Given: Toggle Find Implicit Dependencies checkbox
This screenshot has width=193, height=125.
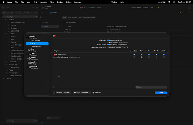Looking at the screenshot, I should (108, 45).
